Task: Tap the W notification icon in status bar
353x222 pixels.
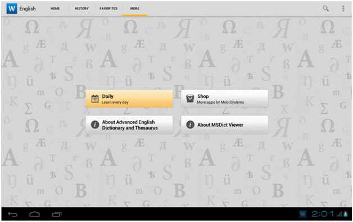Action: (303, 214)
